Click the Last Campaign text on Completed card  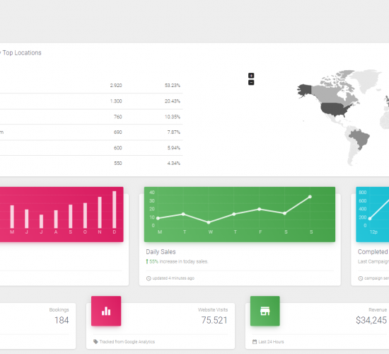[x=373, y=261]
